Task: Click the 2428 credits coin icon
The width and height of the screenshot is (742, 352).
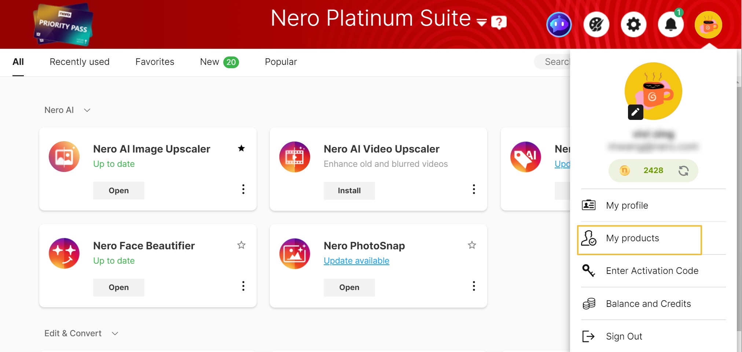Action: [x=625, y=170]
